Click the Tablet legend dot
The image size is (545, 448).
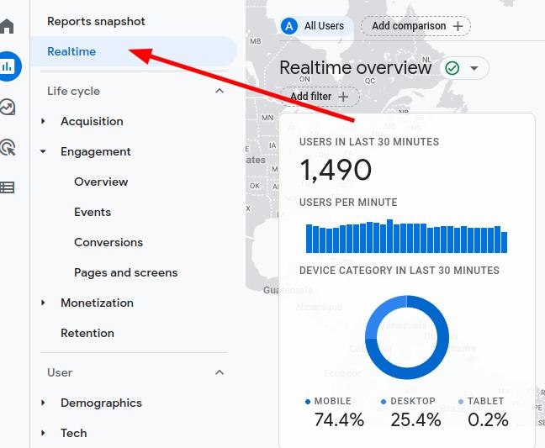click(x=461, y=402)
